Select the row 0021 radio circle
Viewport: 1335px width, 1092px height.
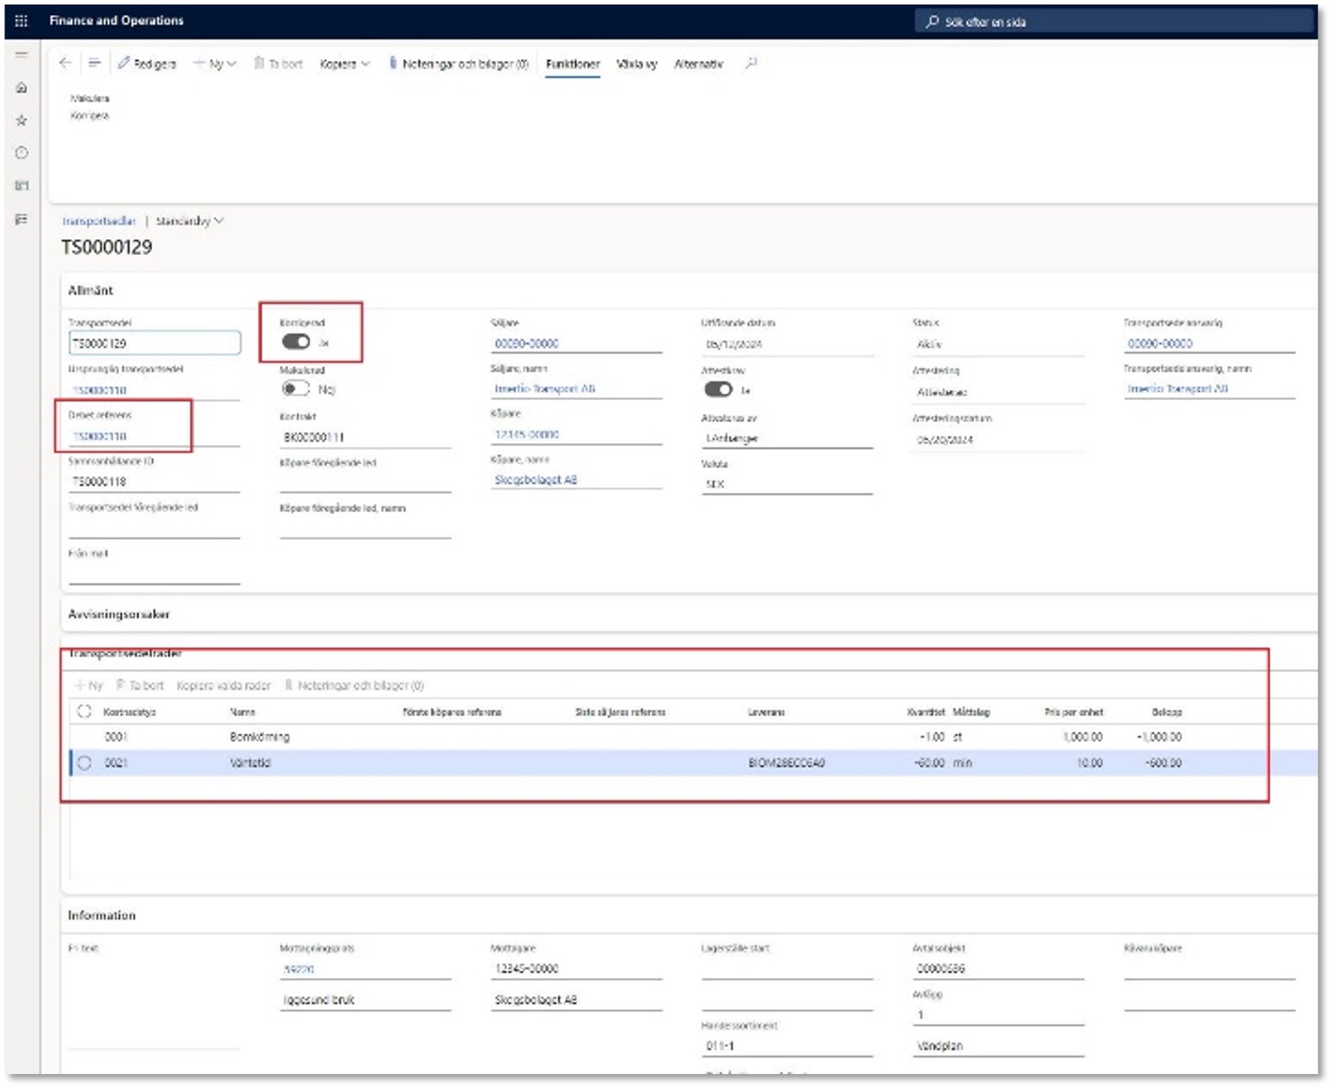click(84, 763)
